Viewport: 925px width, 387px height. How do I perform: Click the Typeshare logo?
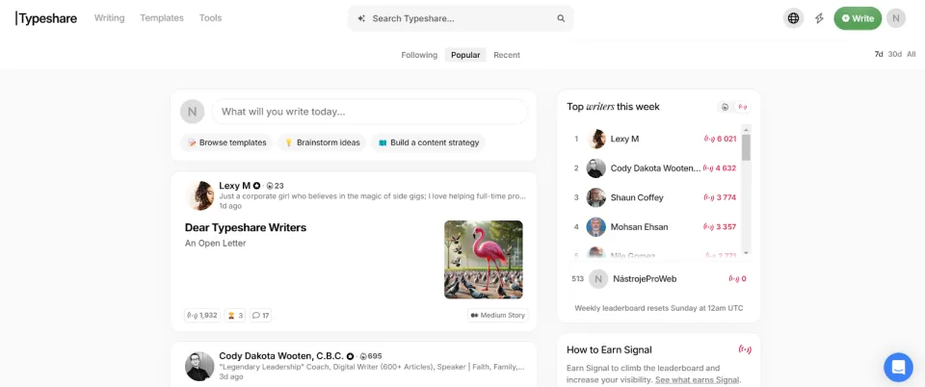tap(46, 18)
